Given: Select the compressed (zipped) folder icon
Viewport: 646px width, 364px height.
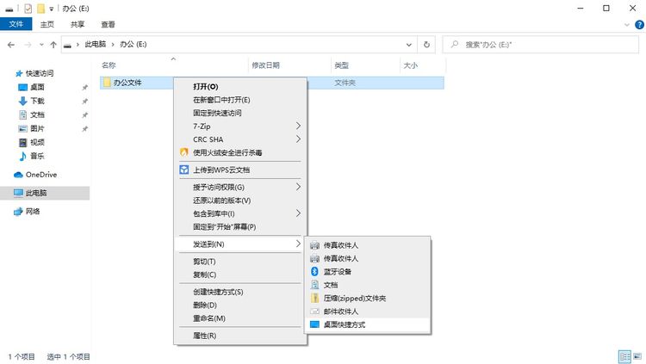Looking at the screenshot, I should pos(314,298).
